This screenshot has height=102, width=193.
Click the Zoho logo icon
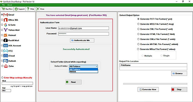[x=6, y=66]
